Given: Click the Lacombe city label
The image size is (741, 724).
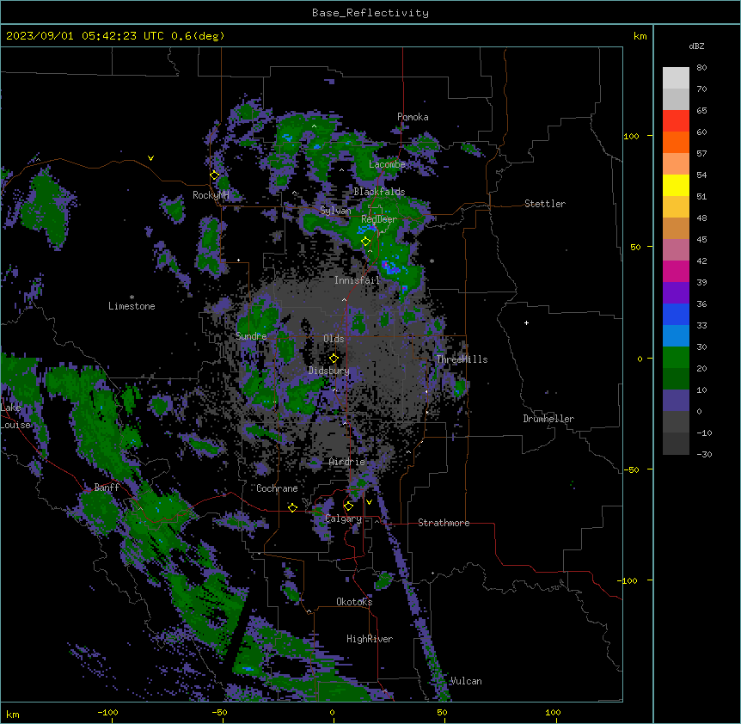Looking at the screenshot, I should point(387,164).
